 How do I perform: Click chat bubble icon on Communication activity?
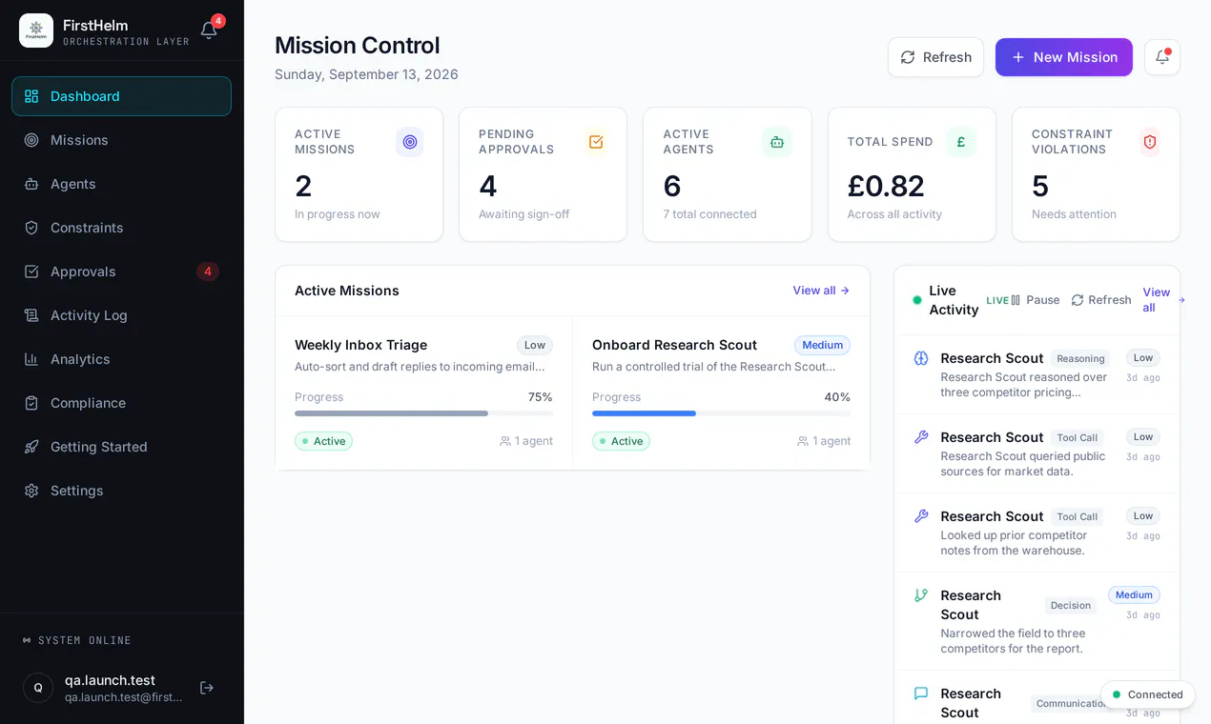point(921,694)
